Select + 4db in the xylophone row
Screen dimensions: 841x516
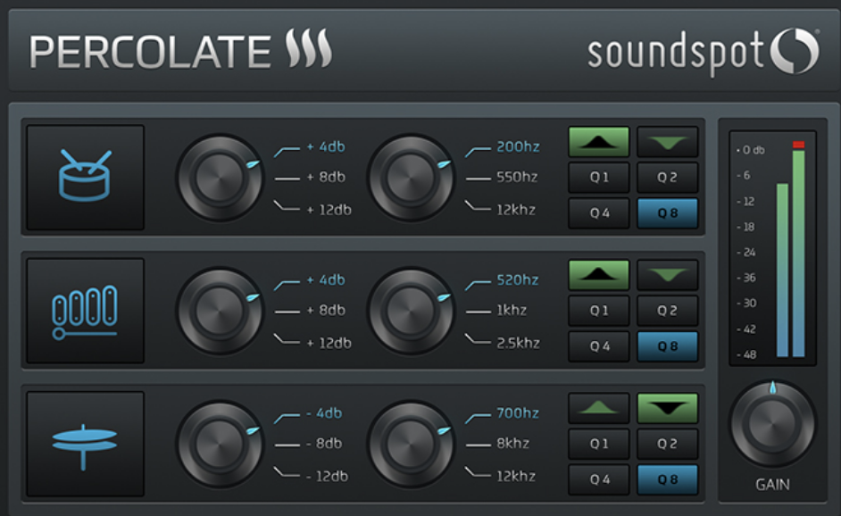(x=326, y=280)
